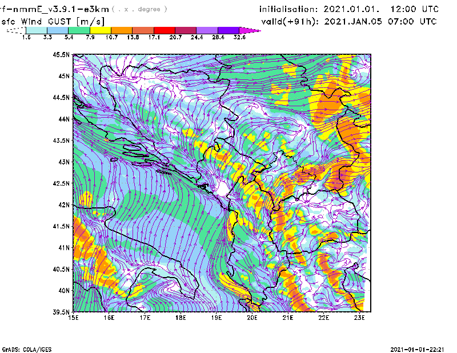This screenshot has width=457, height=353.
Task: Click the "40.5N" latitude label
Action: click(61, 270)
